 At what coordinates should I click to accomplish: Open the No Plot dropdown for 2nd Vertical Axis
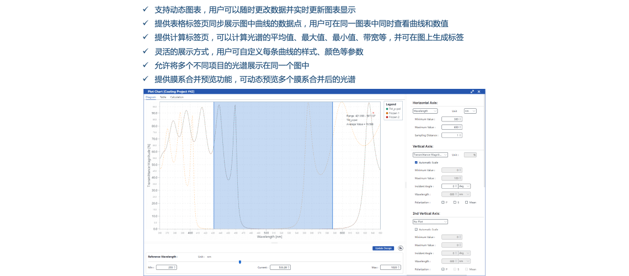[430, 222]
